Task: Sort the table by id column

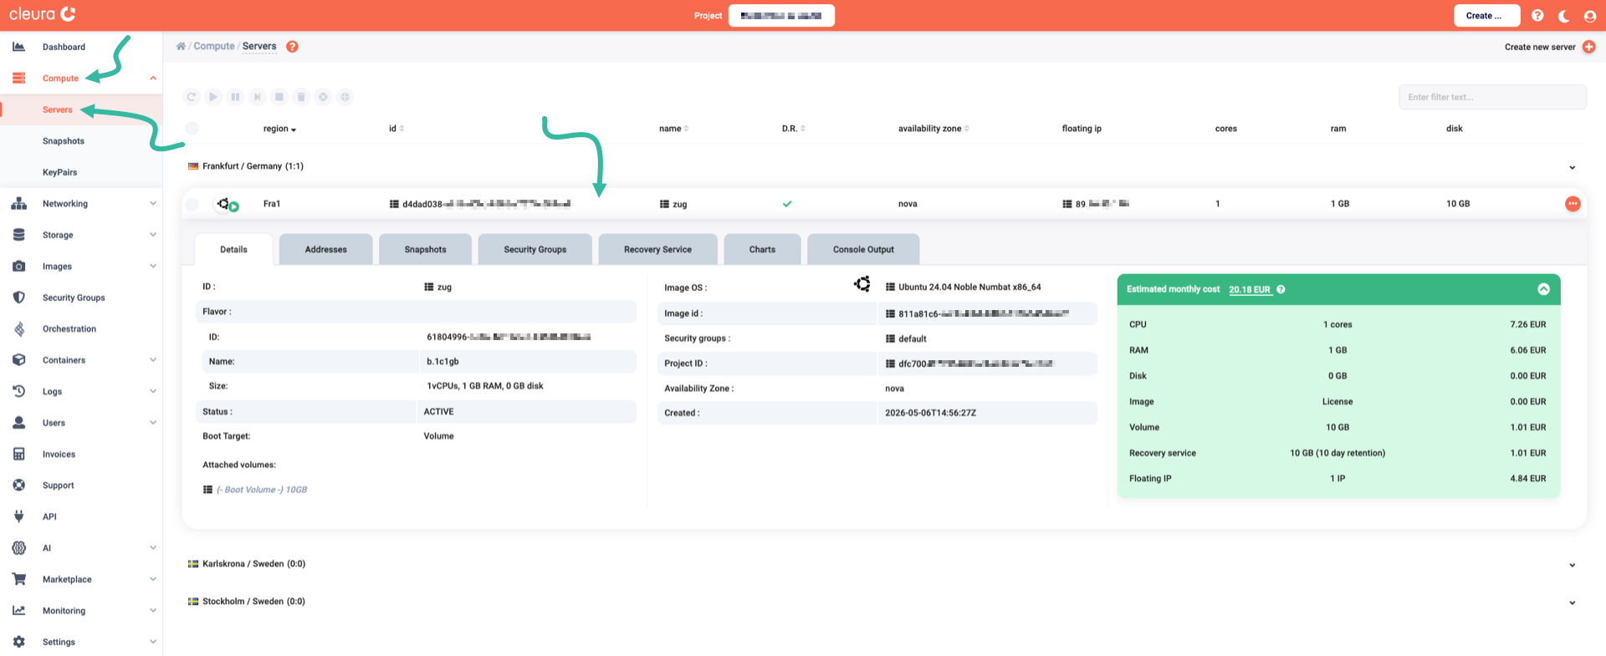Action: pyautogui.click(x=396, y=129)
